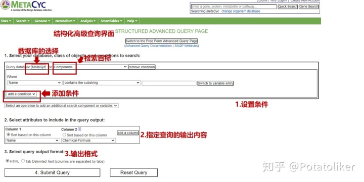Open the 'add a condition' dropdown
364x182 pixels.
pos(21,94)
